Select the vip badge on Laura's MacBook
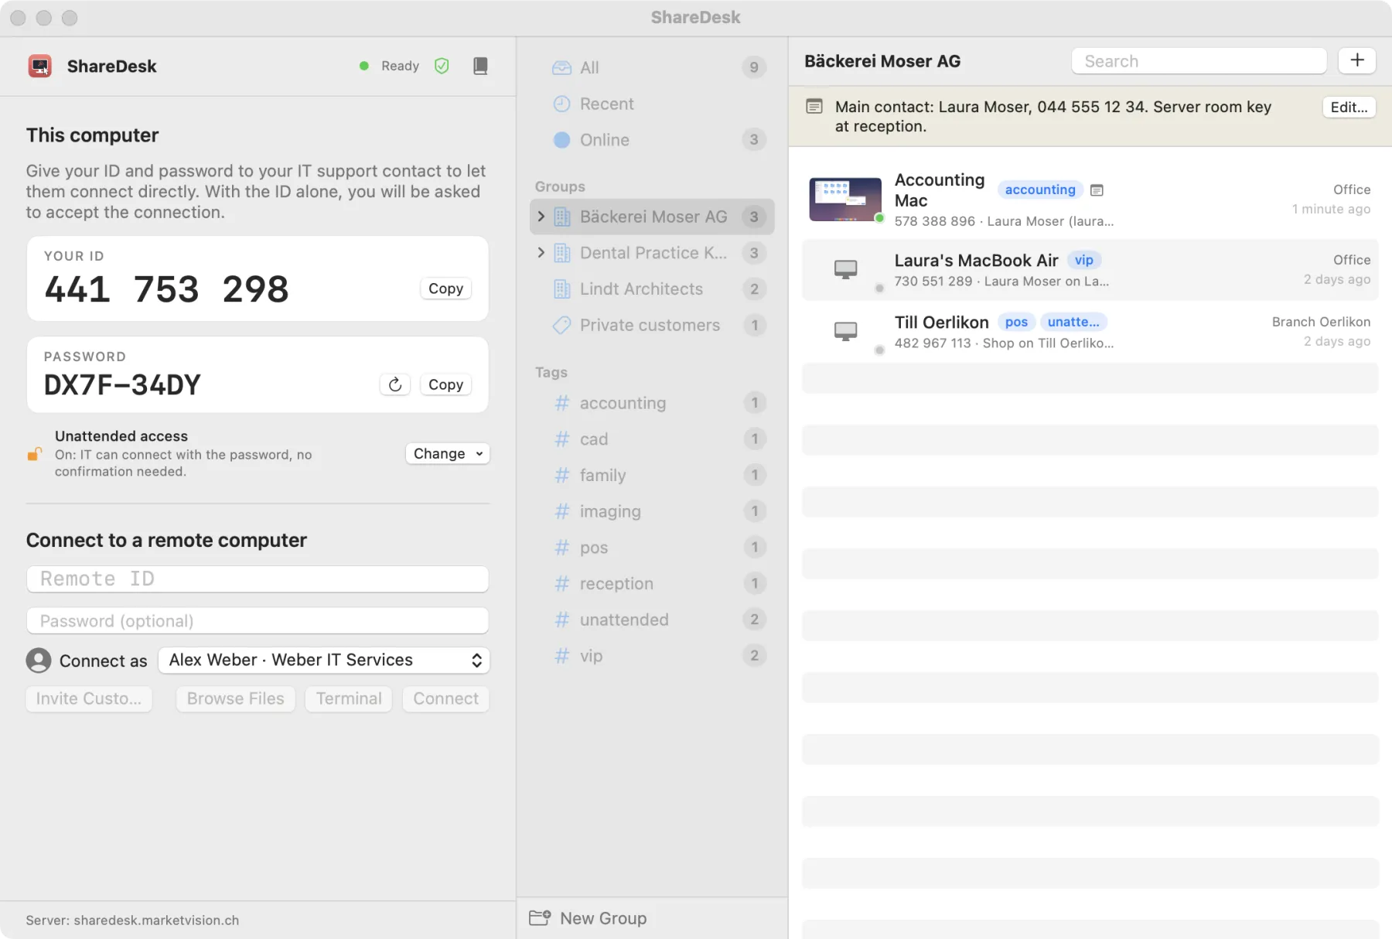1392x939 pixels. [x=1084, y=260]
